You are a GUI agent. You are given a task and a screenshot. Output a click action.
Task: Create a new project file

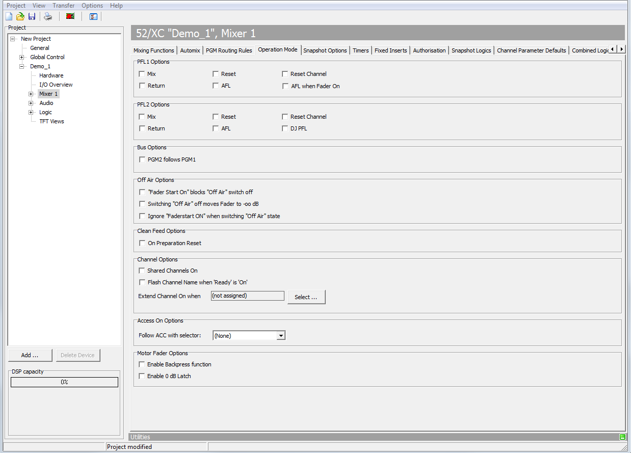coord(8,16)
